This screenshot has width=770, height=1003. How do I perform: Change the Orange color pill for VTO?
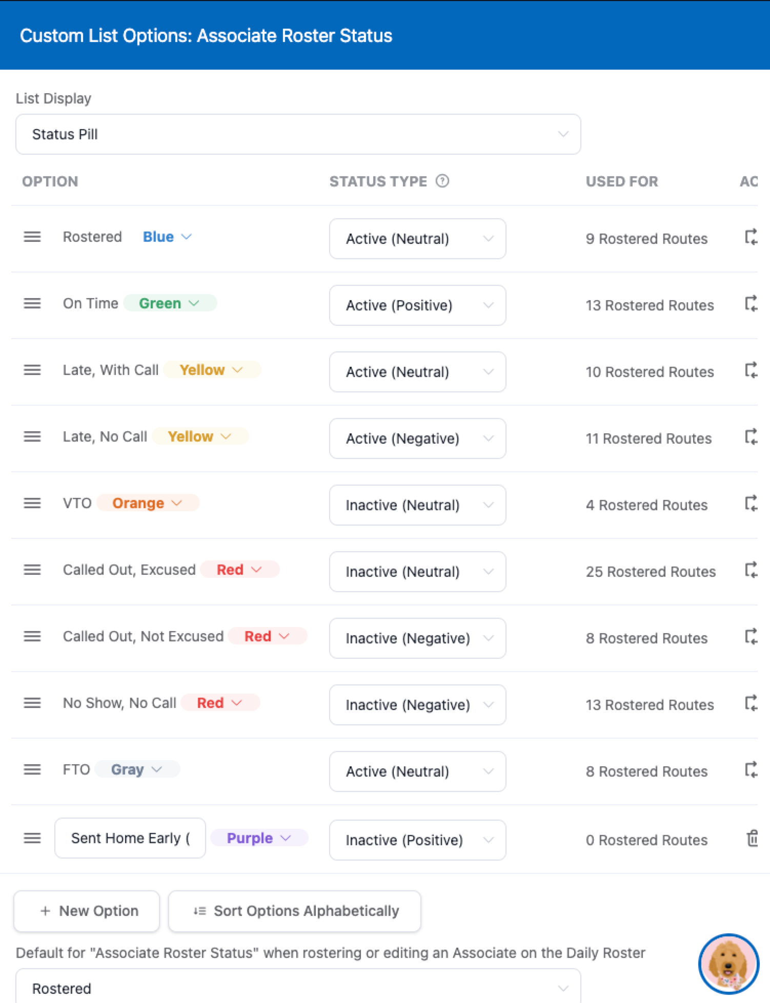(x=148, y=503)
